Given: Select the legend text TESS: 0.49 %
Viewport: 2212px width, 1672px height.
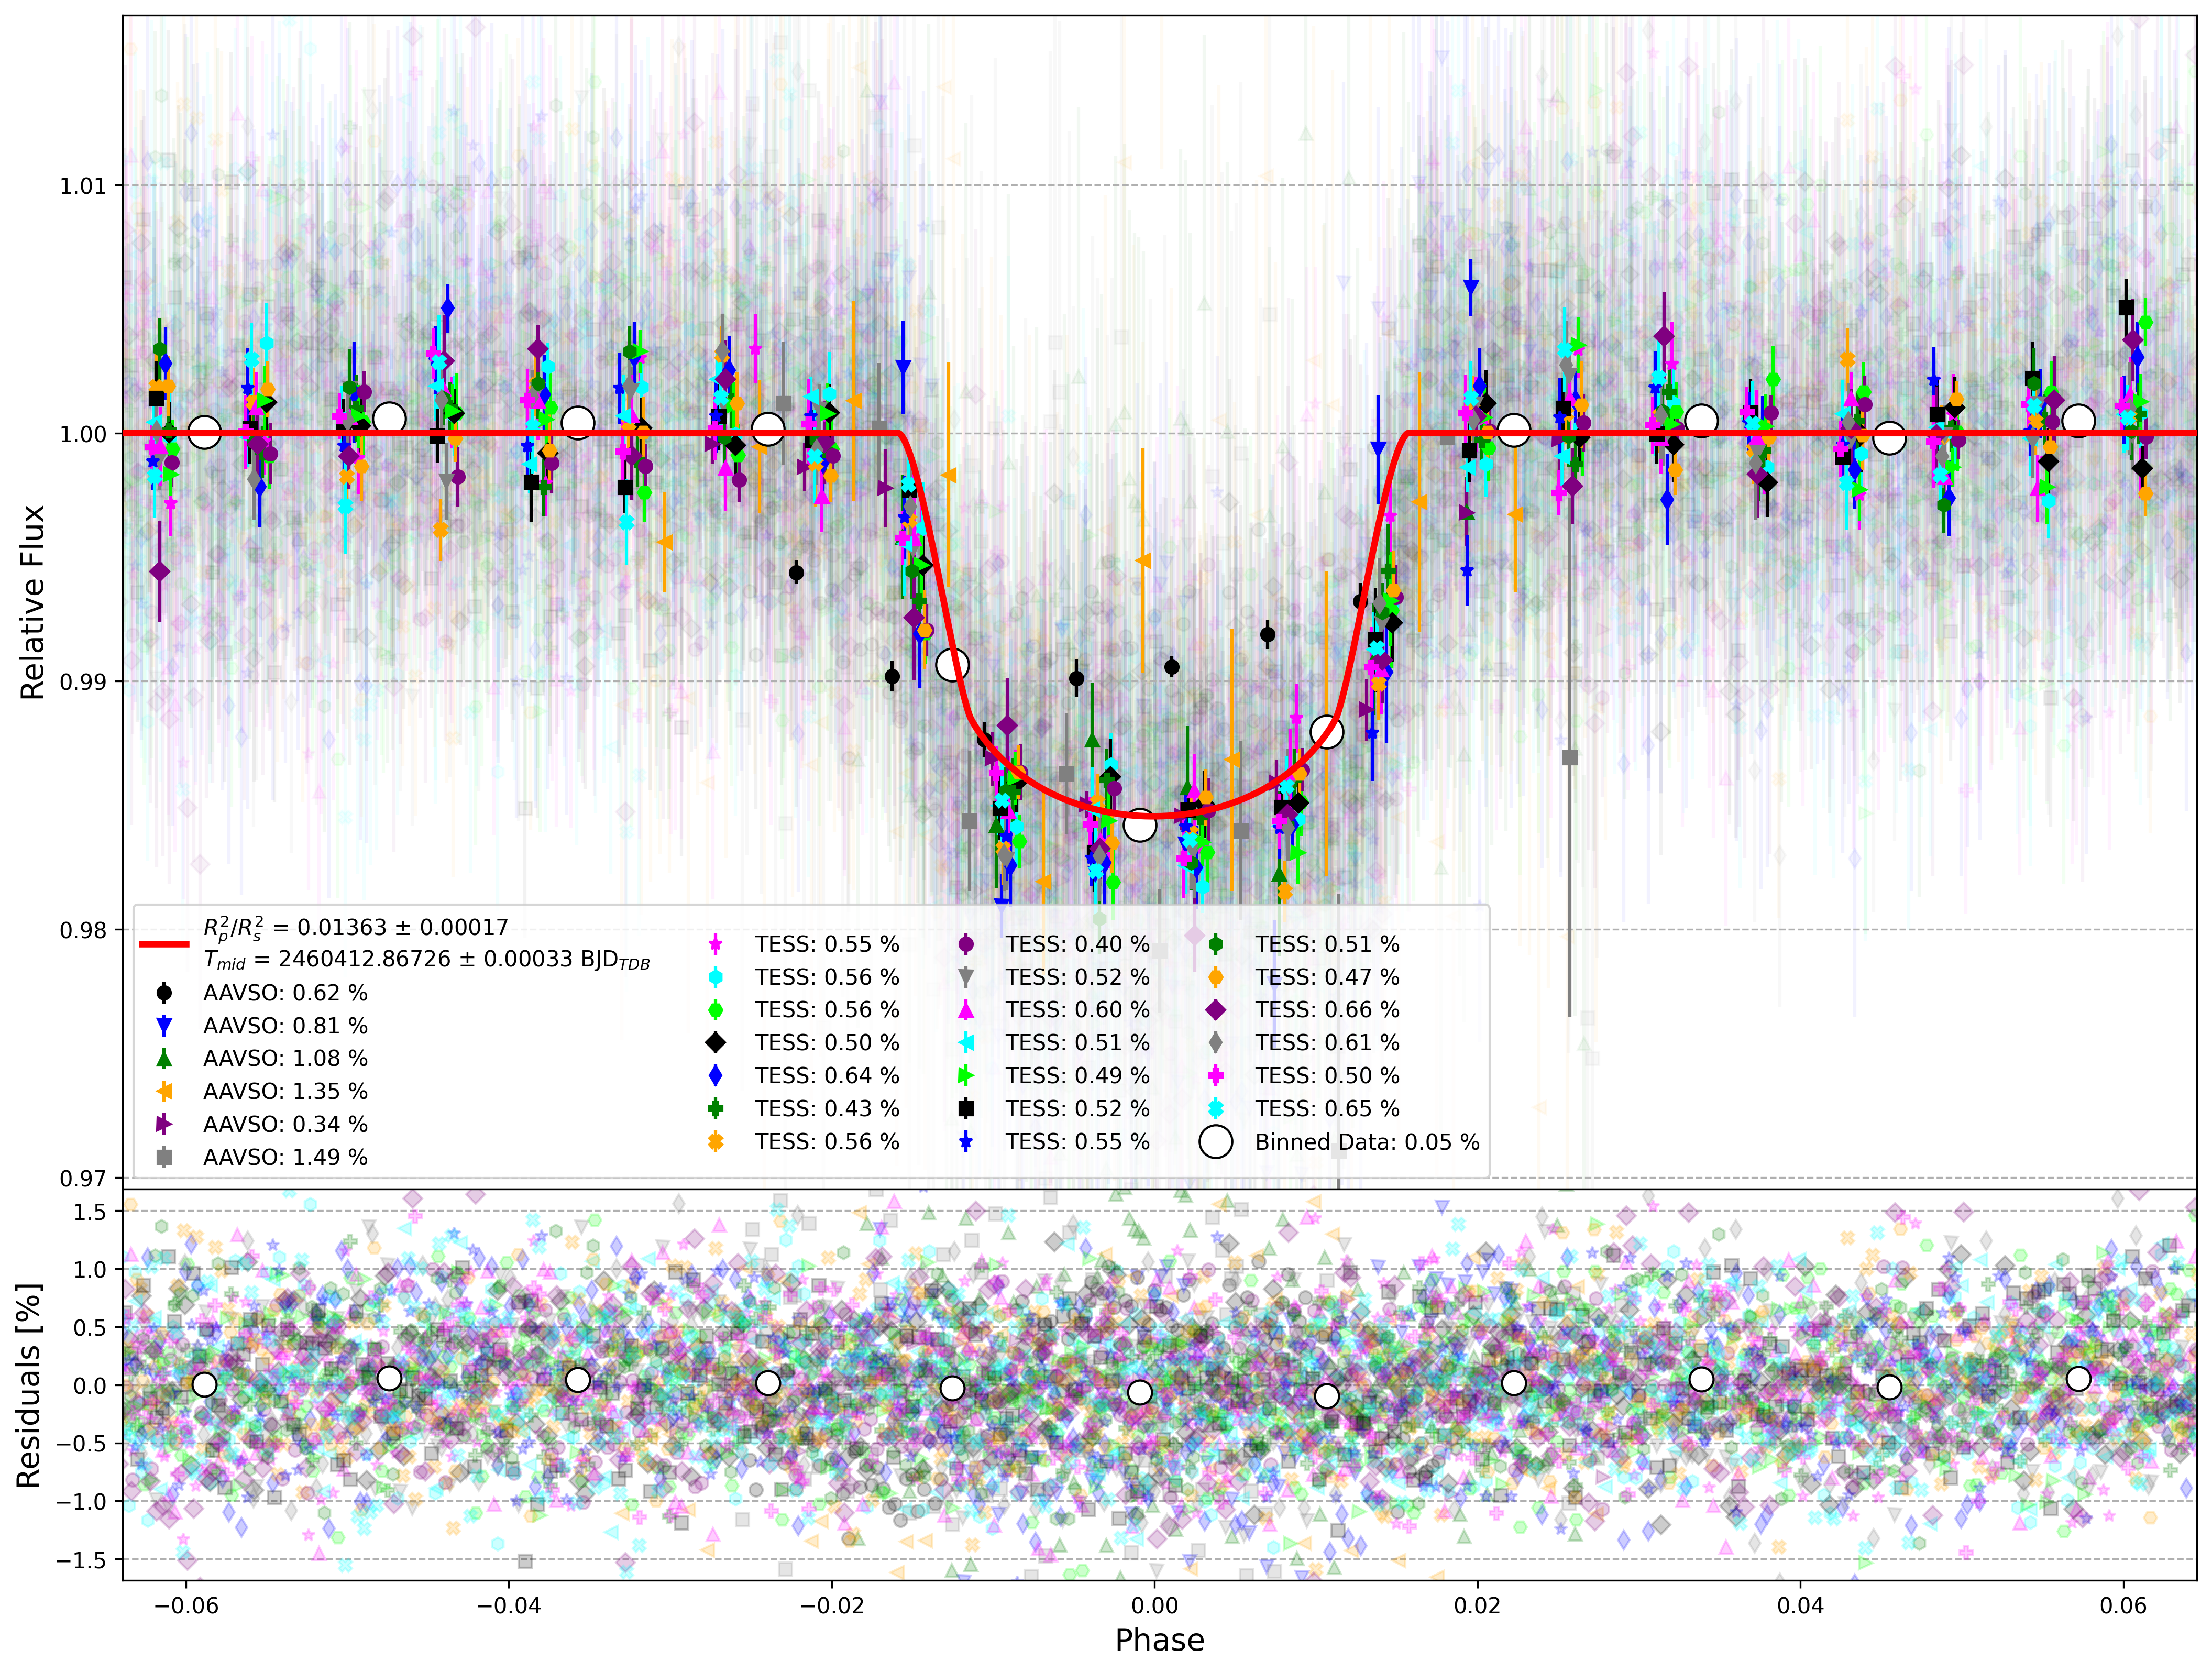Looking at the screenshot, I should (1078, 1076).
